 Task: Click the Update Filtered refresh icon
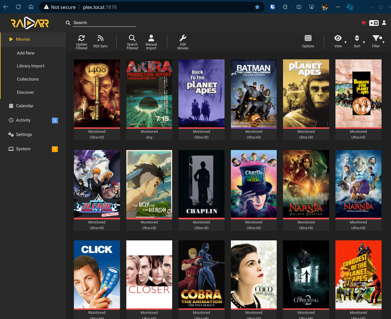pos(82,38)
